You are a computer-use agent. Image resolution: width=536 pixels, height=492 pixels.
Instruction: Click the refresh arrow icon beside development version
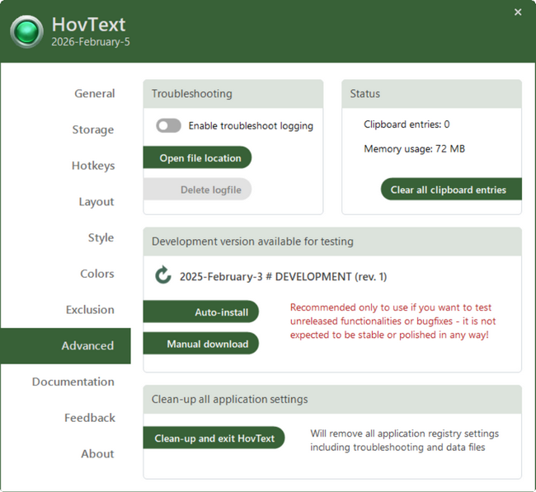tap(163, 276)
